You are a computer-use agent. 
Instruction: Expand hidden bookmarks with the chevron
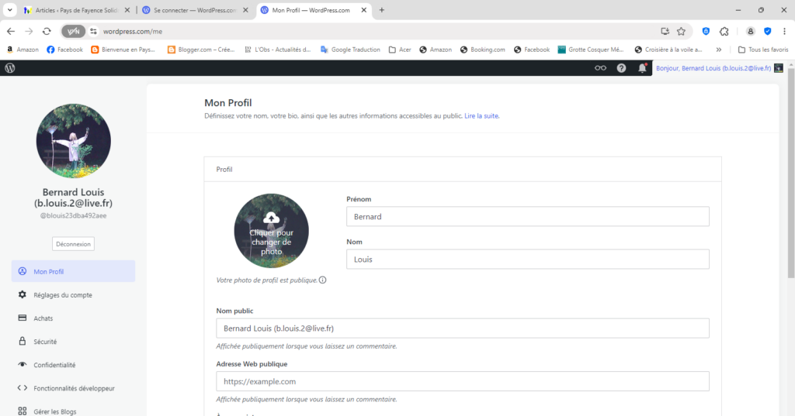(724, 50)
